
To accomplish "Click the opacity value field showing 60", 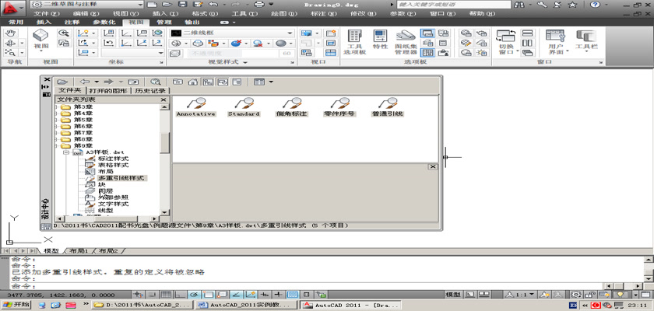I will [287, 54].
